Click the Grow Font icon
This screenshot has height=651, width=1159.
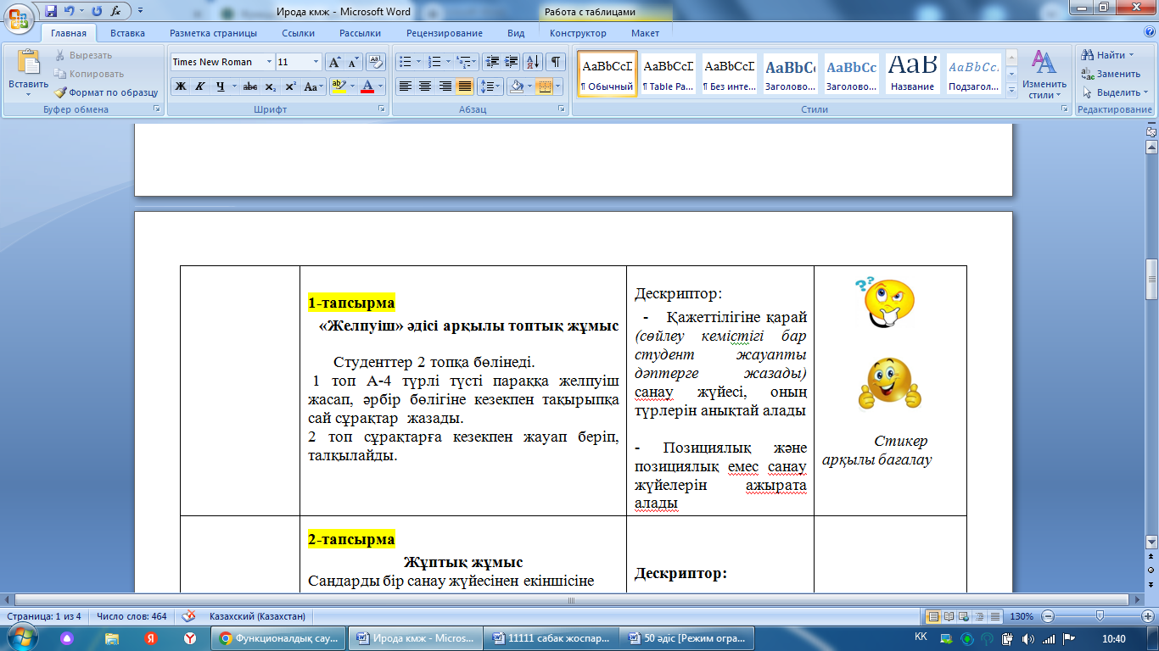point(335,62)
